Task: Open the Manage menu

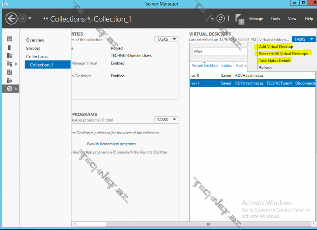Action: (x=256, y=19)
